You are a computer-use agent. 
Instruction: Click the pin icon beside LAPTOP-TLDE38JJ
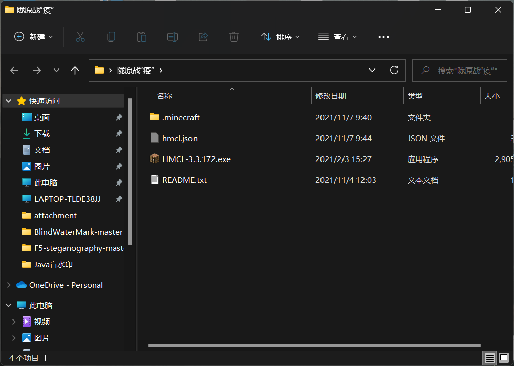pos(119,199)
